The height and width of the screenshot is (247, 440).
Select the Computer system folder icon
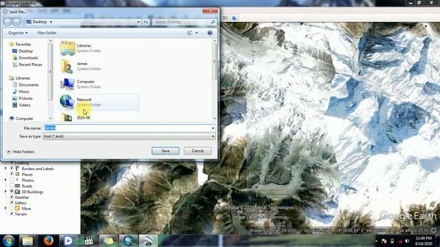click(x=67, y=84)
